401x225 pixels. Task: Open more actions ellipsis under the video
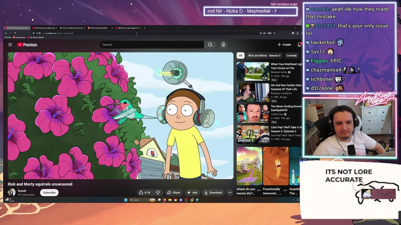(x=230, y=192)
